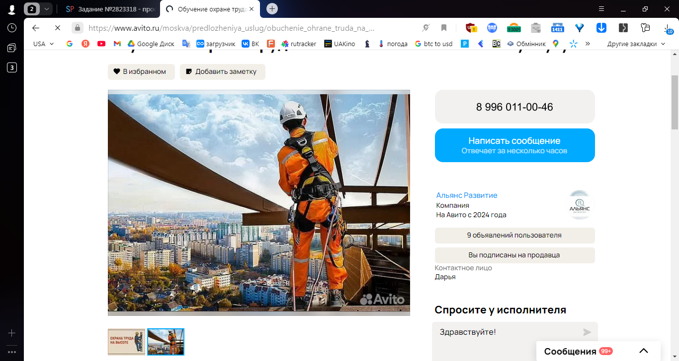
Task: Open the blue round people extension icon
Action: [x=492, y=28]
